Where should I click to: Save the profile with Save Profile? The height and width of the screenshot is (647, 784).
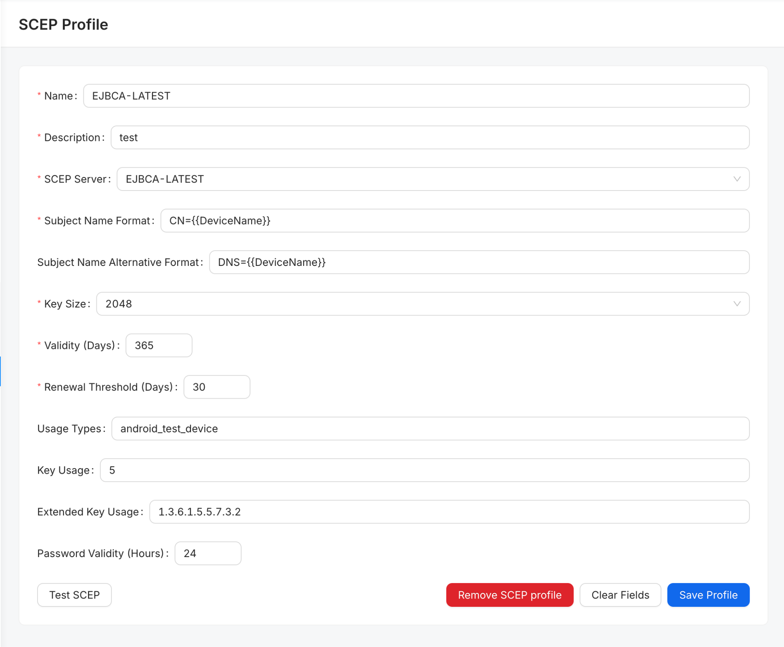click(708, 595)
